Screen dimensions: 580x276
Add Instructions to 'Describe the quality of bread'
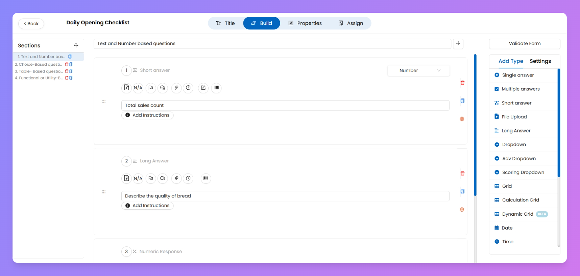147,206
